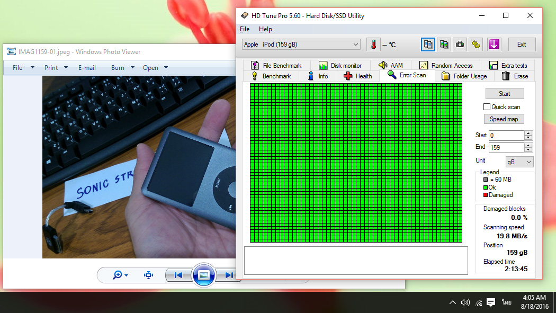Click the fit-to-window actual size icon

point(149,275)
